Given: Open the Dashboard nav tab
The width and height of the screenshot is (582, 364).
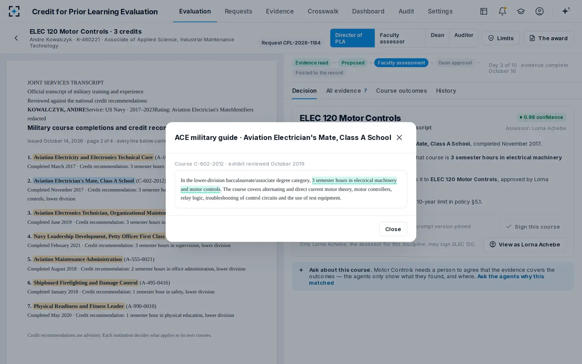Looking at the screenshot, I should click(368, 11).
